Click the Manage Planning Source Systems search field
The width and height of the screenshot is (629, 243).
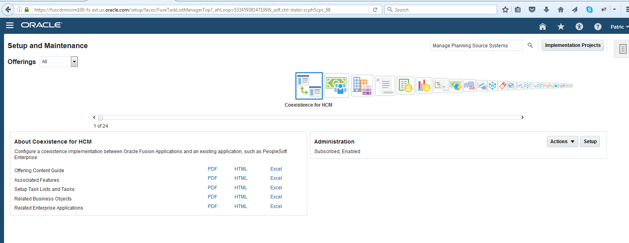(x=477, y=45)
